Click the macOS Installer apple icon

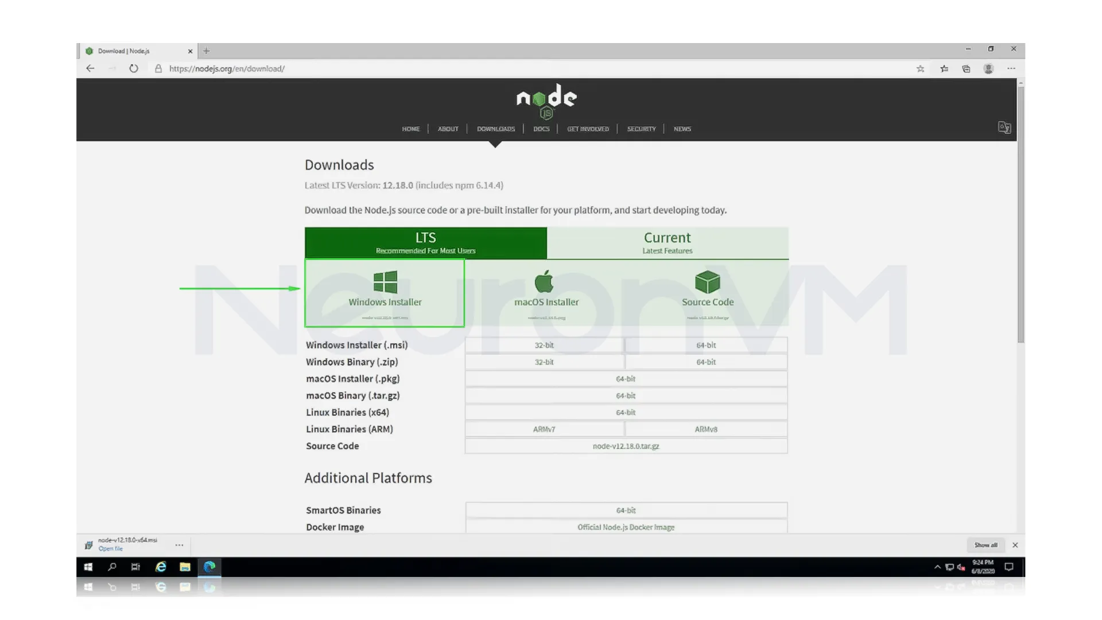pos(544,281)
